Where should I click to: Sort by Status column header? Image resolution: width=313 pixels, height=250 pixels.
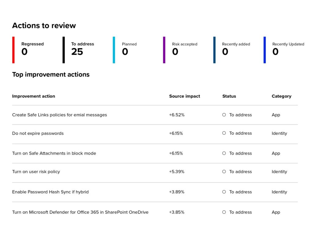229,96
